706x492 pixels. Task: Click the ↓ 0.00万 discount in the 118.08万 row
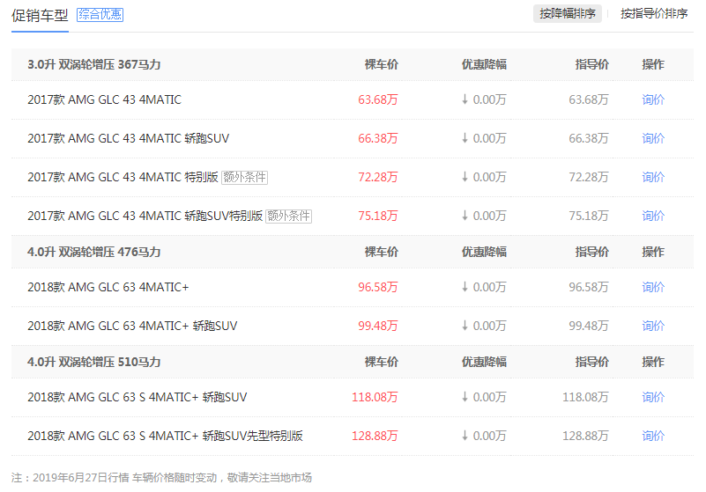484,397
